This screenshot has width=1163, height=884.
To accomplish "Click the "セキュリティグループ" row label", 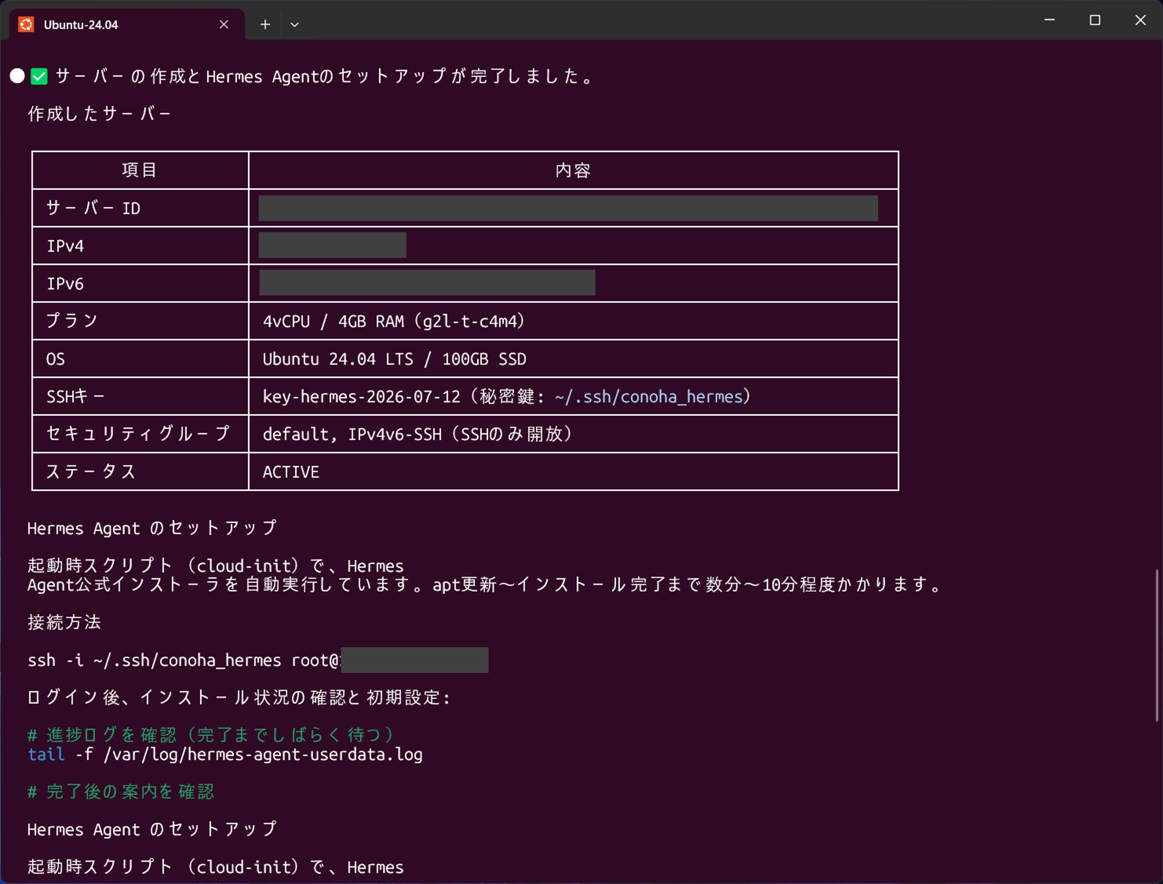I will (x=138, y=434).
